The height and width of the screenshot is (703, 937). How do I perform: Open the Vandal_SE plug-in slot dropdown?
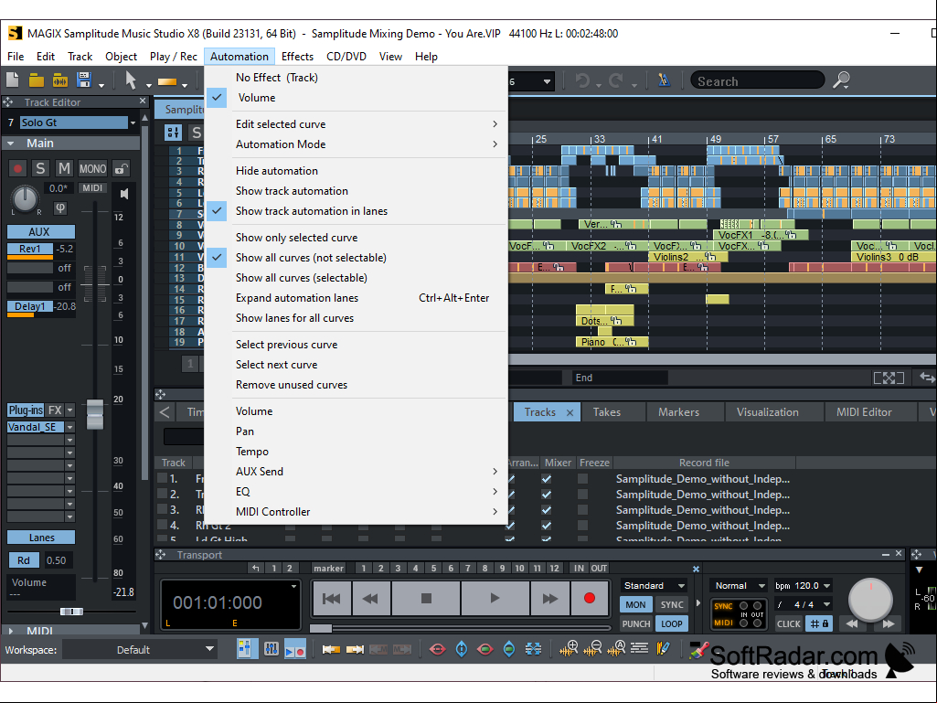point(69,427)
